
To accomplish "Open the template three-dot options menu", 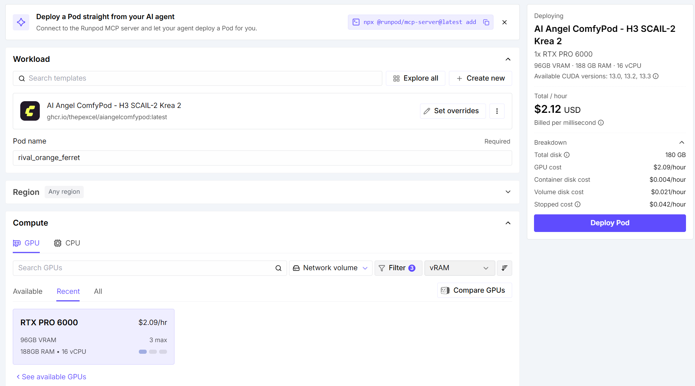I will point(497,111).
